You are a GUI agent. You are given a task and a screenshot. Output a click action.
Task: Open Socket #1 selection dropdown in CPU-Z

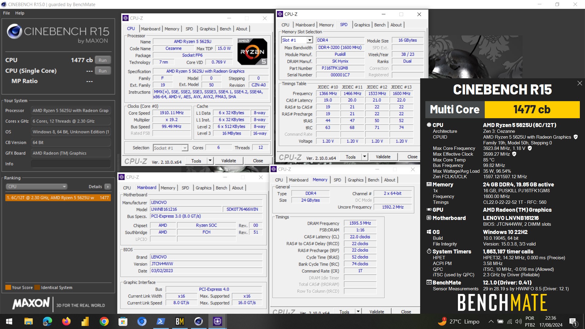point(185,148)
